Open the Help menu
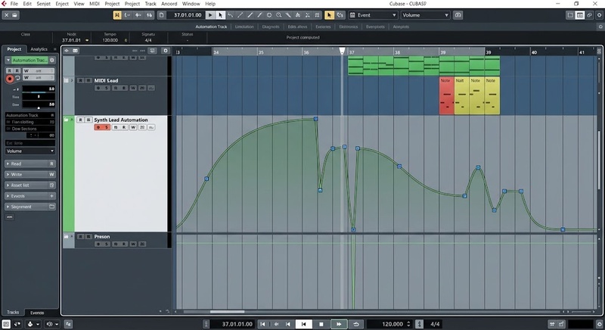This screenshot has width=605, height=330. tap(210, 4)
